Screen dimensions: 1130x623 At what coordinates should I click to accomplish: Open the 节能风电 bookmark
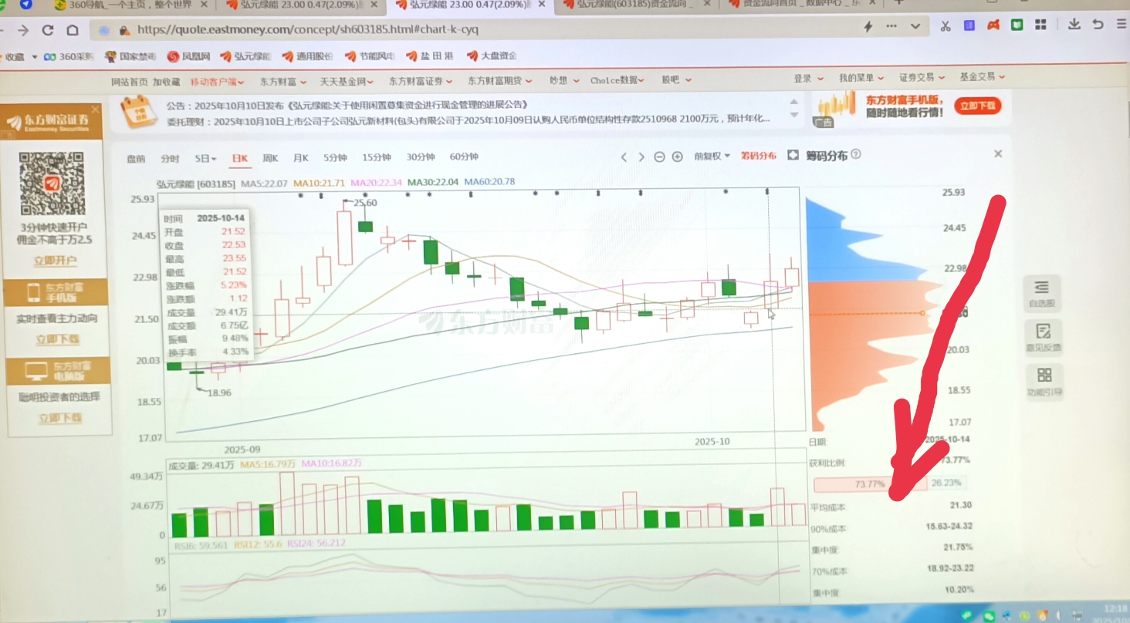click(x=370, y=56)
